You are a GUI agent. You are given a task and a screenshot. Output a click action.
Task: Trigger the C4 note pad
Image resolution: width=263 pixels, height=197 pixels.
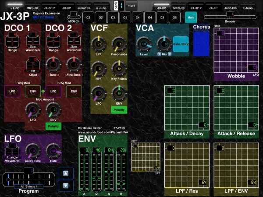(x=138, y=18)
